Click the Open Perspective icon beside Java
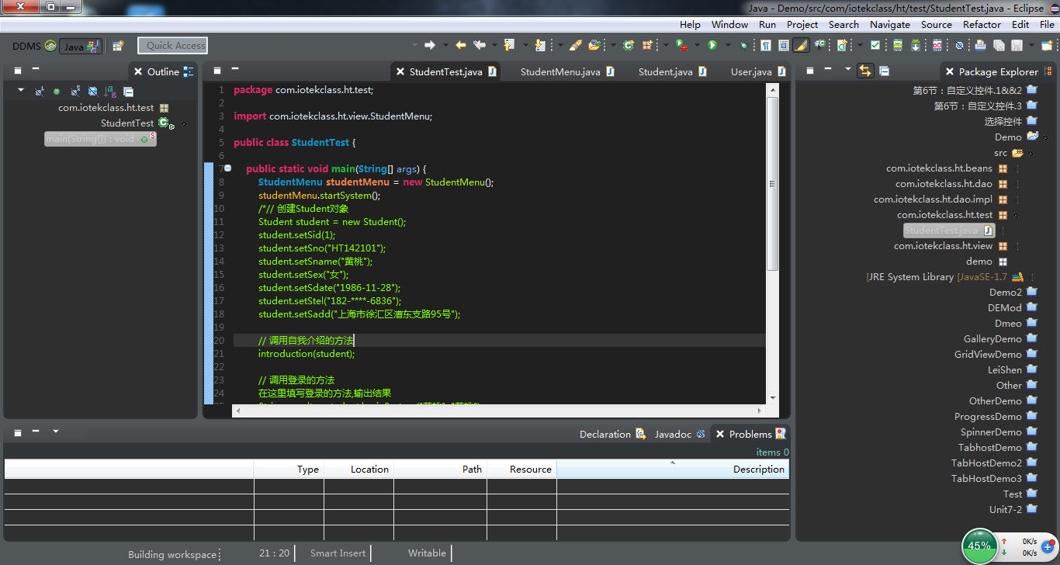This screenshot has height=565, width=1060. tap(118, 47)
